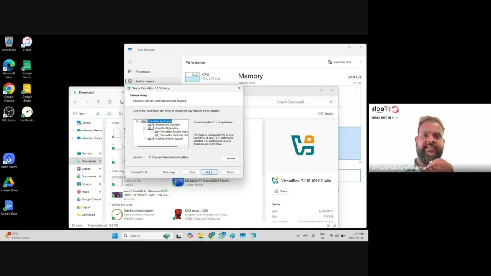The width and height of the screenshot is (491, 276).
Task: Show hidden system tray icons chevron
Action: coord(298,236)
